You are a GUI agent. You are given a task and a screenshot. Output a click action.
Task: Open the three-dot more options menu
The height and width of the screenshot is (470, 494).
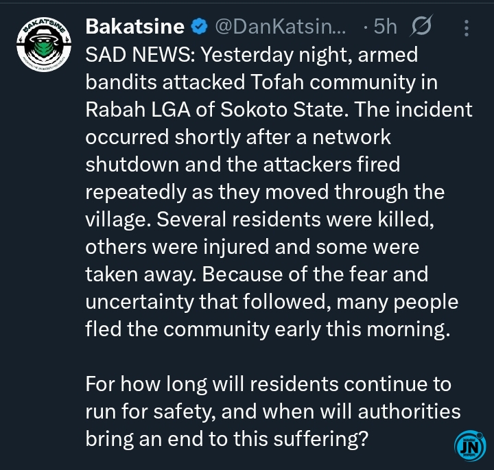[x=467, y=27]
